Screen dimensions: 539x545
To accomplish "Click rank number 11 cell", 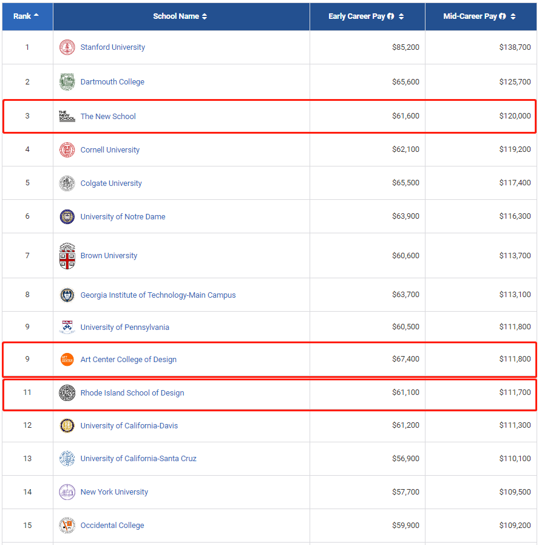I will 27,392.
